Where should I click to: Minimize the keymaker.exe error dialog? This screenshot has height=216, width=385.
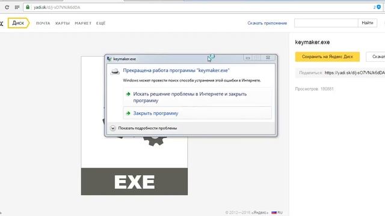[248, 58]
